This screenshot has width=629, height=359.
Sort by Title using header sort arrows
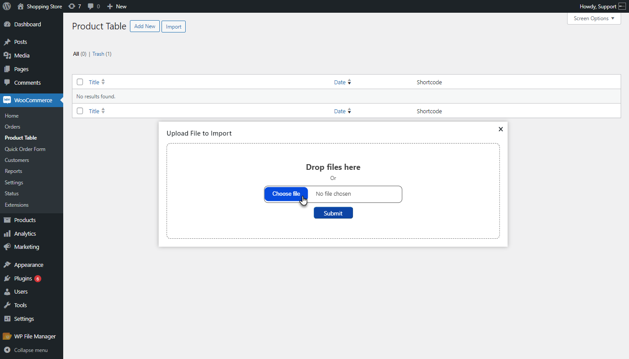103,82
